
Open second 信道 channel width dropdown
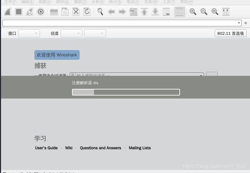[95, 33]
